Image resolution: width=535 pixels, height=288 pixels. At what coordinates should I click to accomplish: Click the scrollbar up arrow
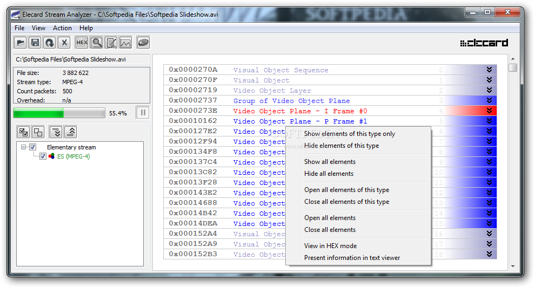coord(513,59)
